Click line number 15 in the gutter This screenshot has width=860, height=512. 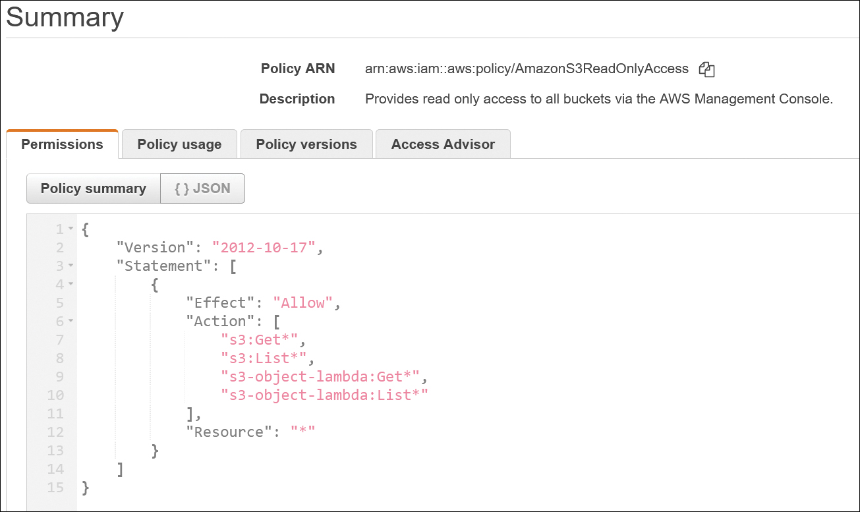(x=56, y=488)
